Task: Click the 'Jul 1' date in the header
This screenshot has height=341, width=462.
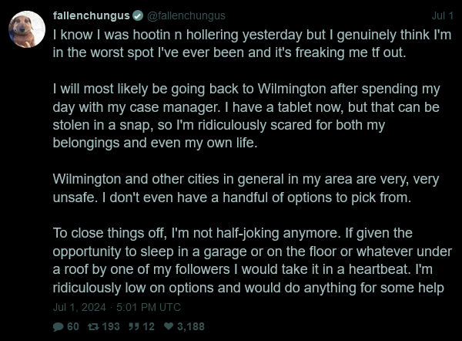Action: point(443,15)
